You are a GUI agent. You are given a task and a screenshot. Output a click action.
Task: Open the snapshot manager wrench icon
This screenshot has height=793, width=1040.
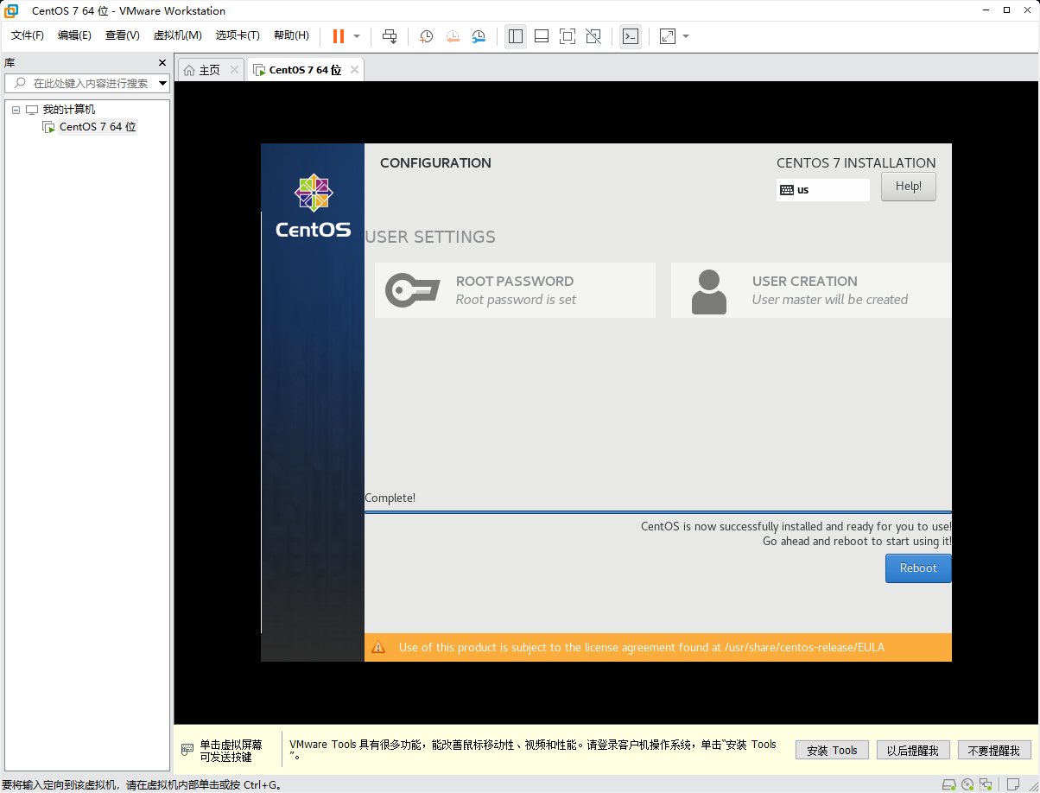[479, 36]
